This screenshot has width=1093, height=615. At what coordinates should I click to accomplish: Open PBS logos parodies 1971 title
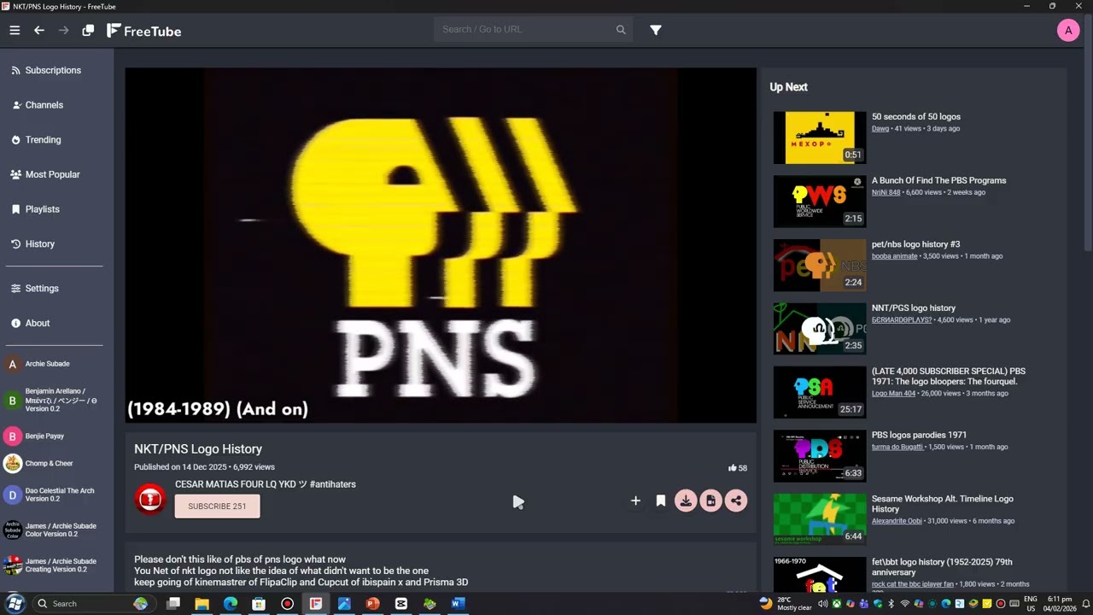[919, 435]
